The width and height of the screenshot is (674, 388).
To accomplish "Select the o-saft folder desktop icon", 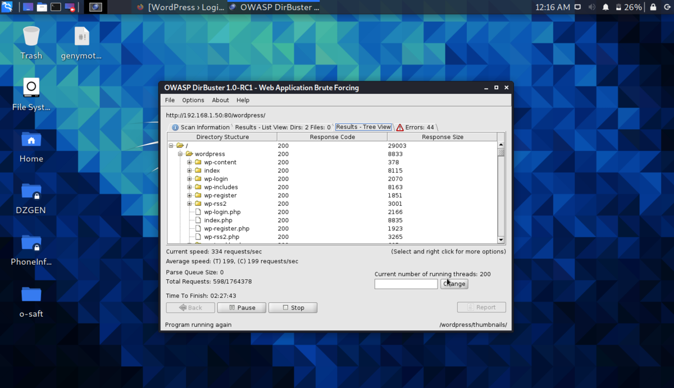I will (x=31, y=301).
